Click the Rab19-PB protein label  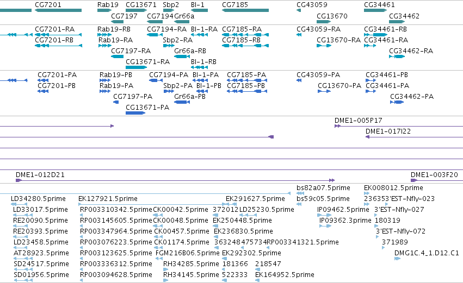(116, 75)
